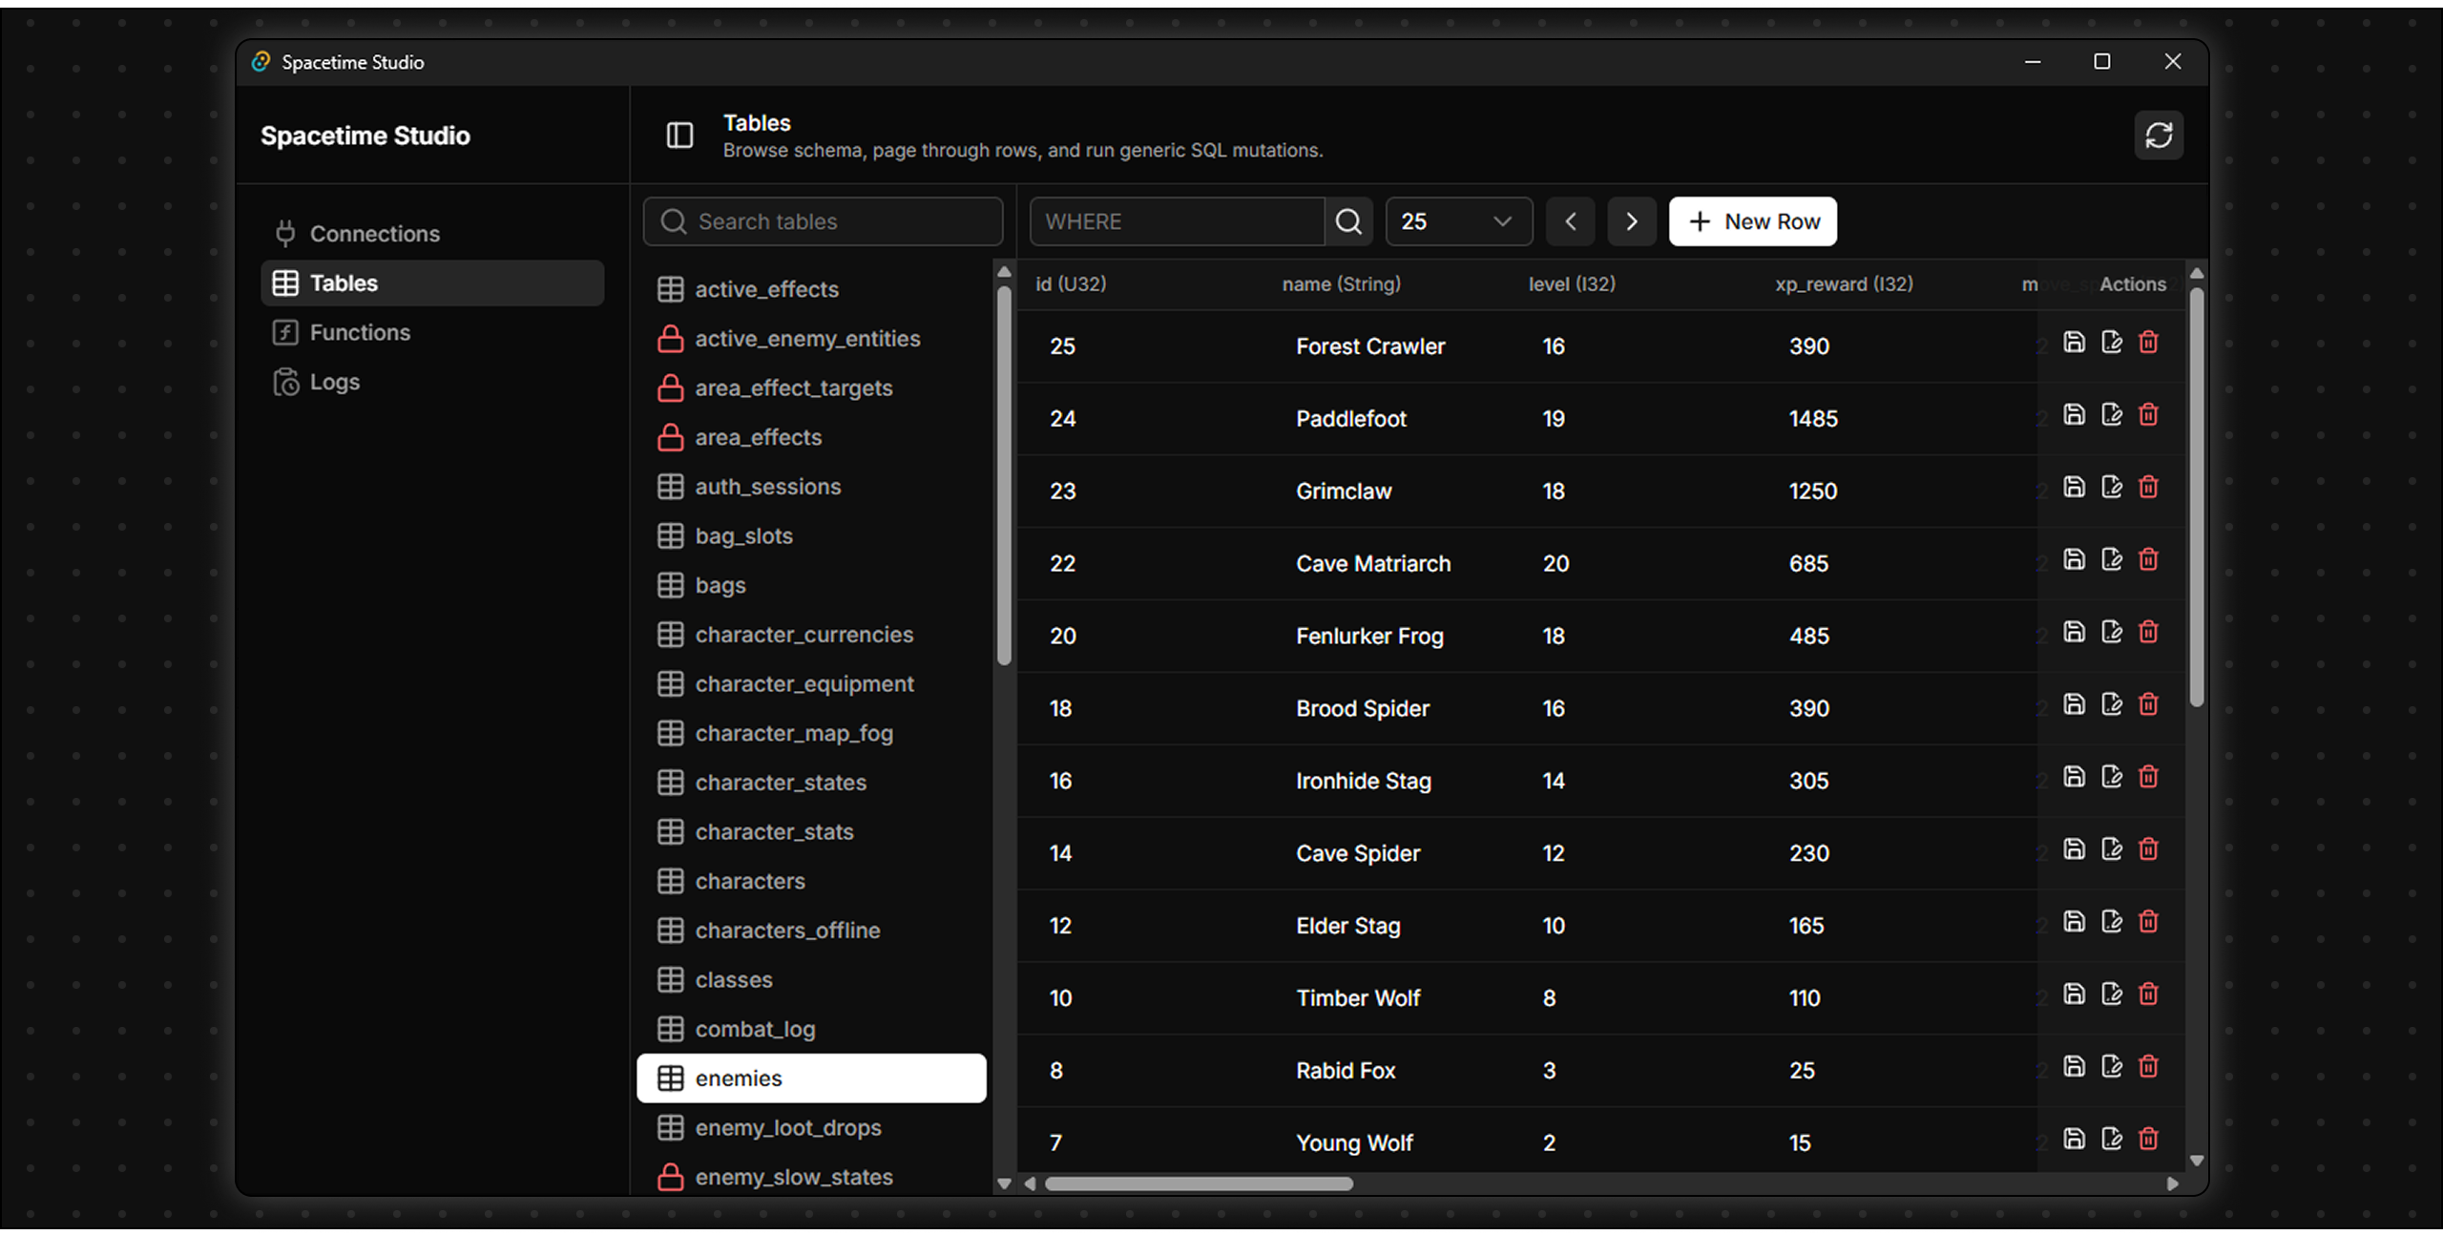Viewport: 2443px width, 1235px height.
Task: Save the Grimclaw row
Action: click(2074, 487)
